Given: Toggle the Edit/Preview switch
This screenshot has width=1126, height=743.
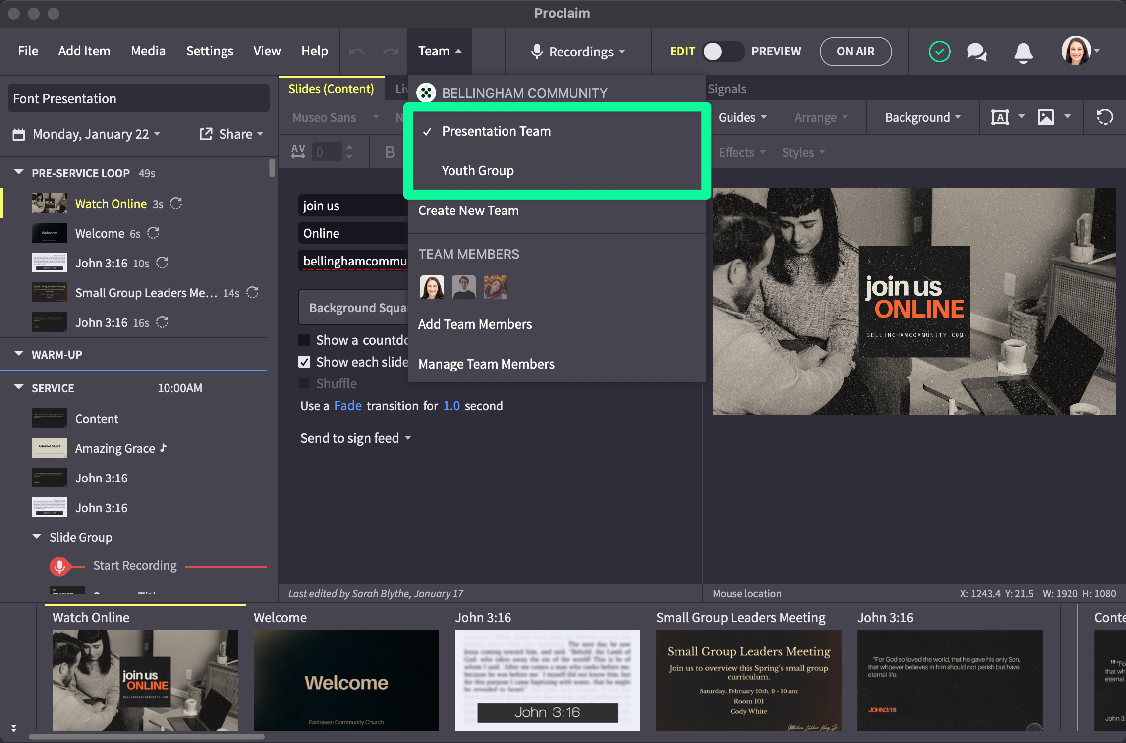Looking at the screenshot, I should (x=723, y=52).
